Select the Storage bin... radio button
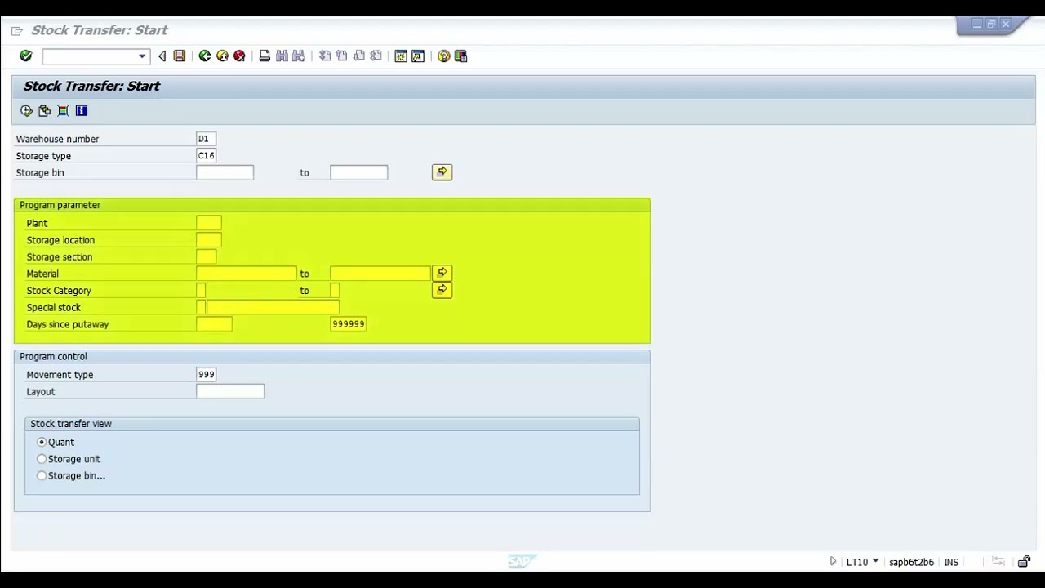 pyautogui.click(x=42, y=475)
